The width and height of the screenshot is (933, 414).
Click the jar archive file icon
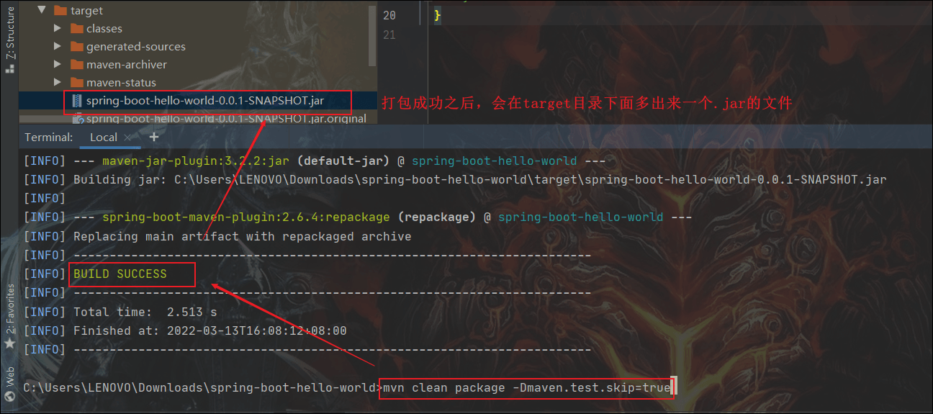78,101
